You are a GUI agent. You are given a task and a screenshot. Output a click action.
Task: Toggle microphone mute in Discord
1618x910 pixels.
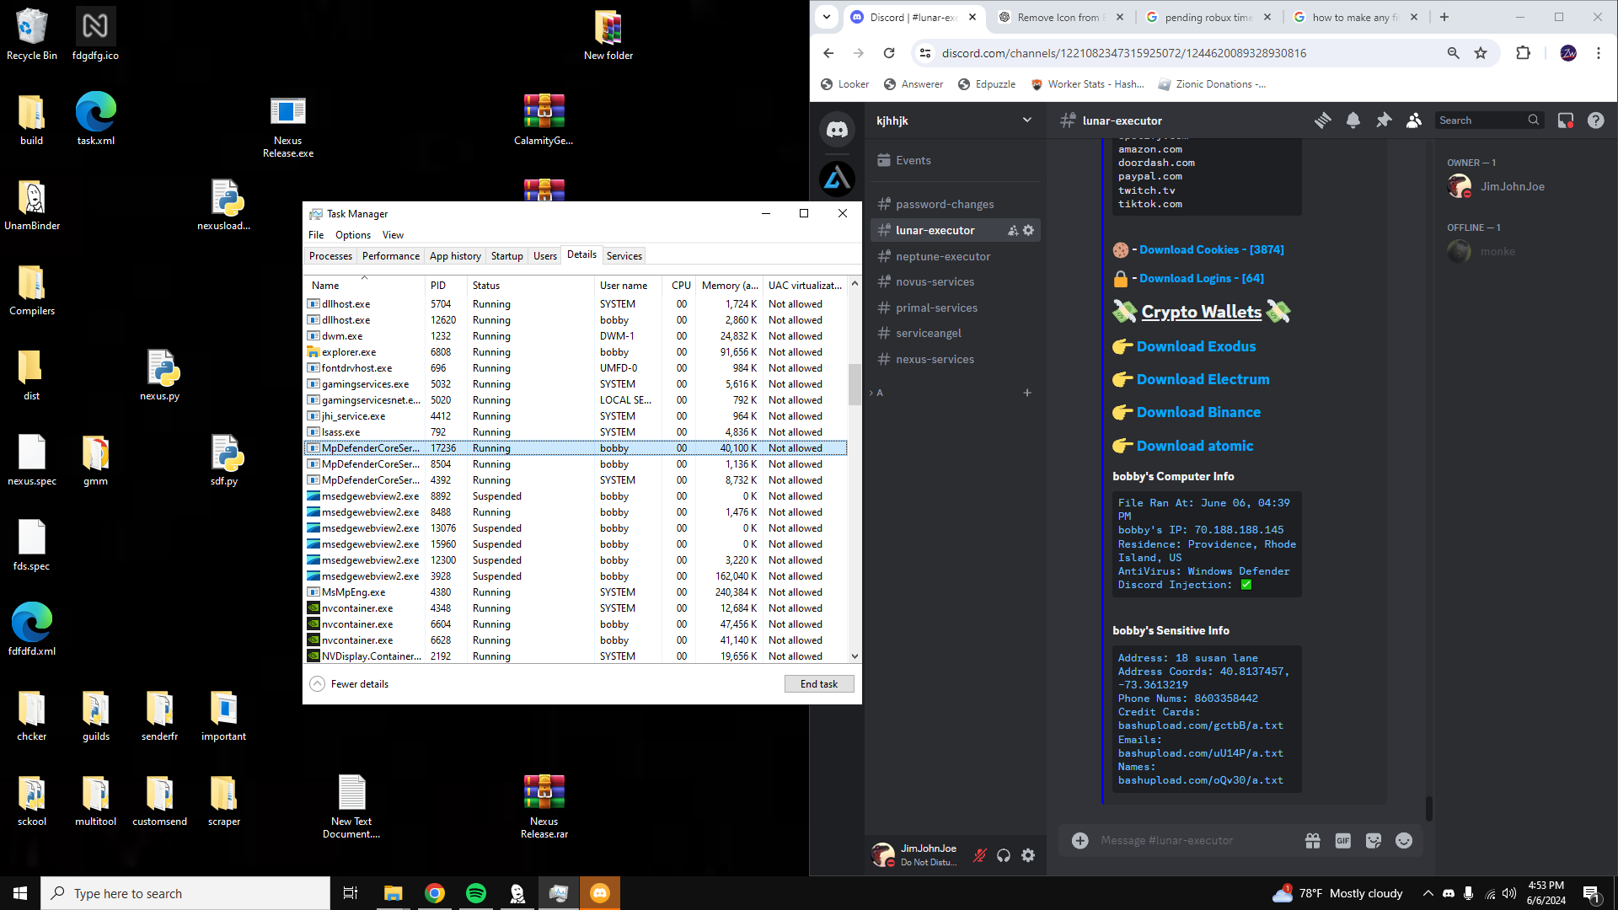coord(979,855)
